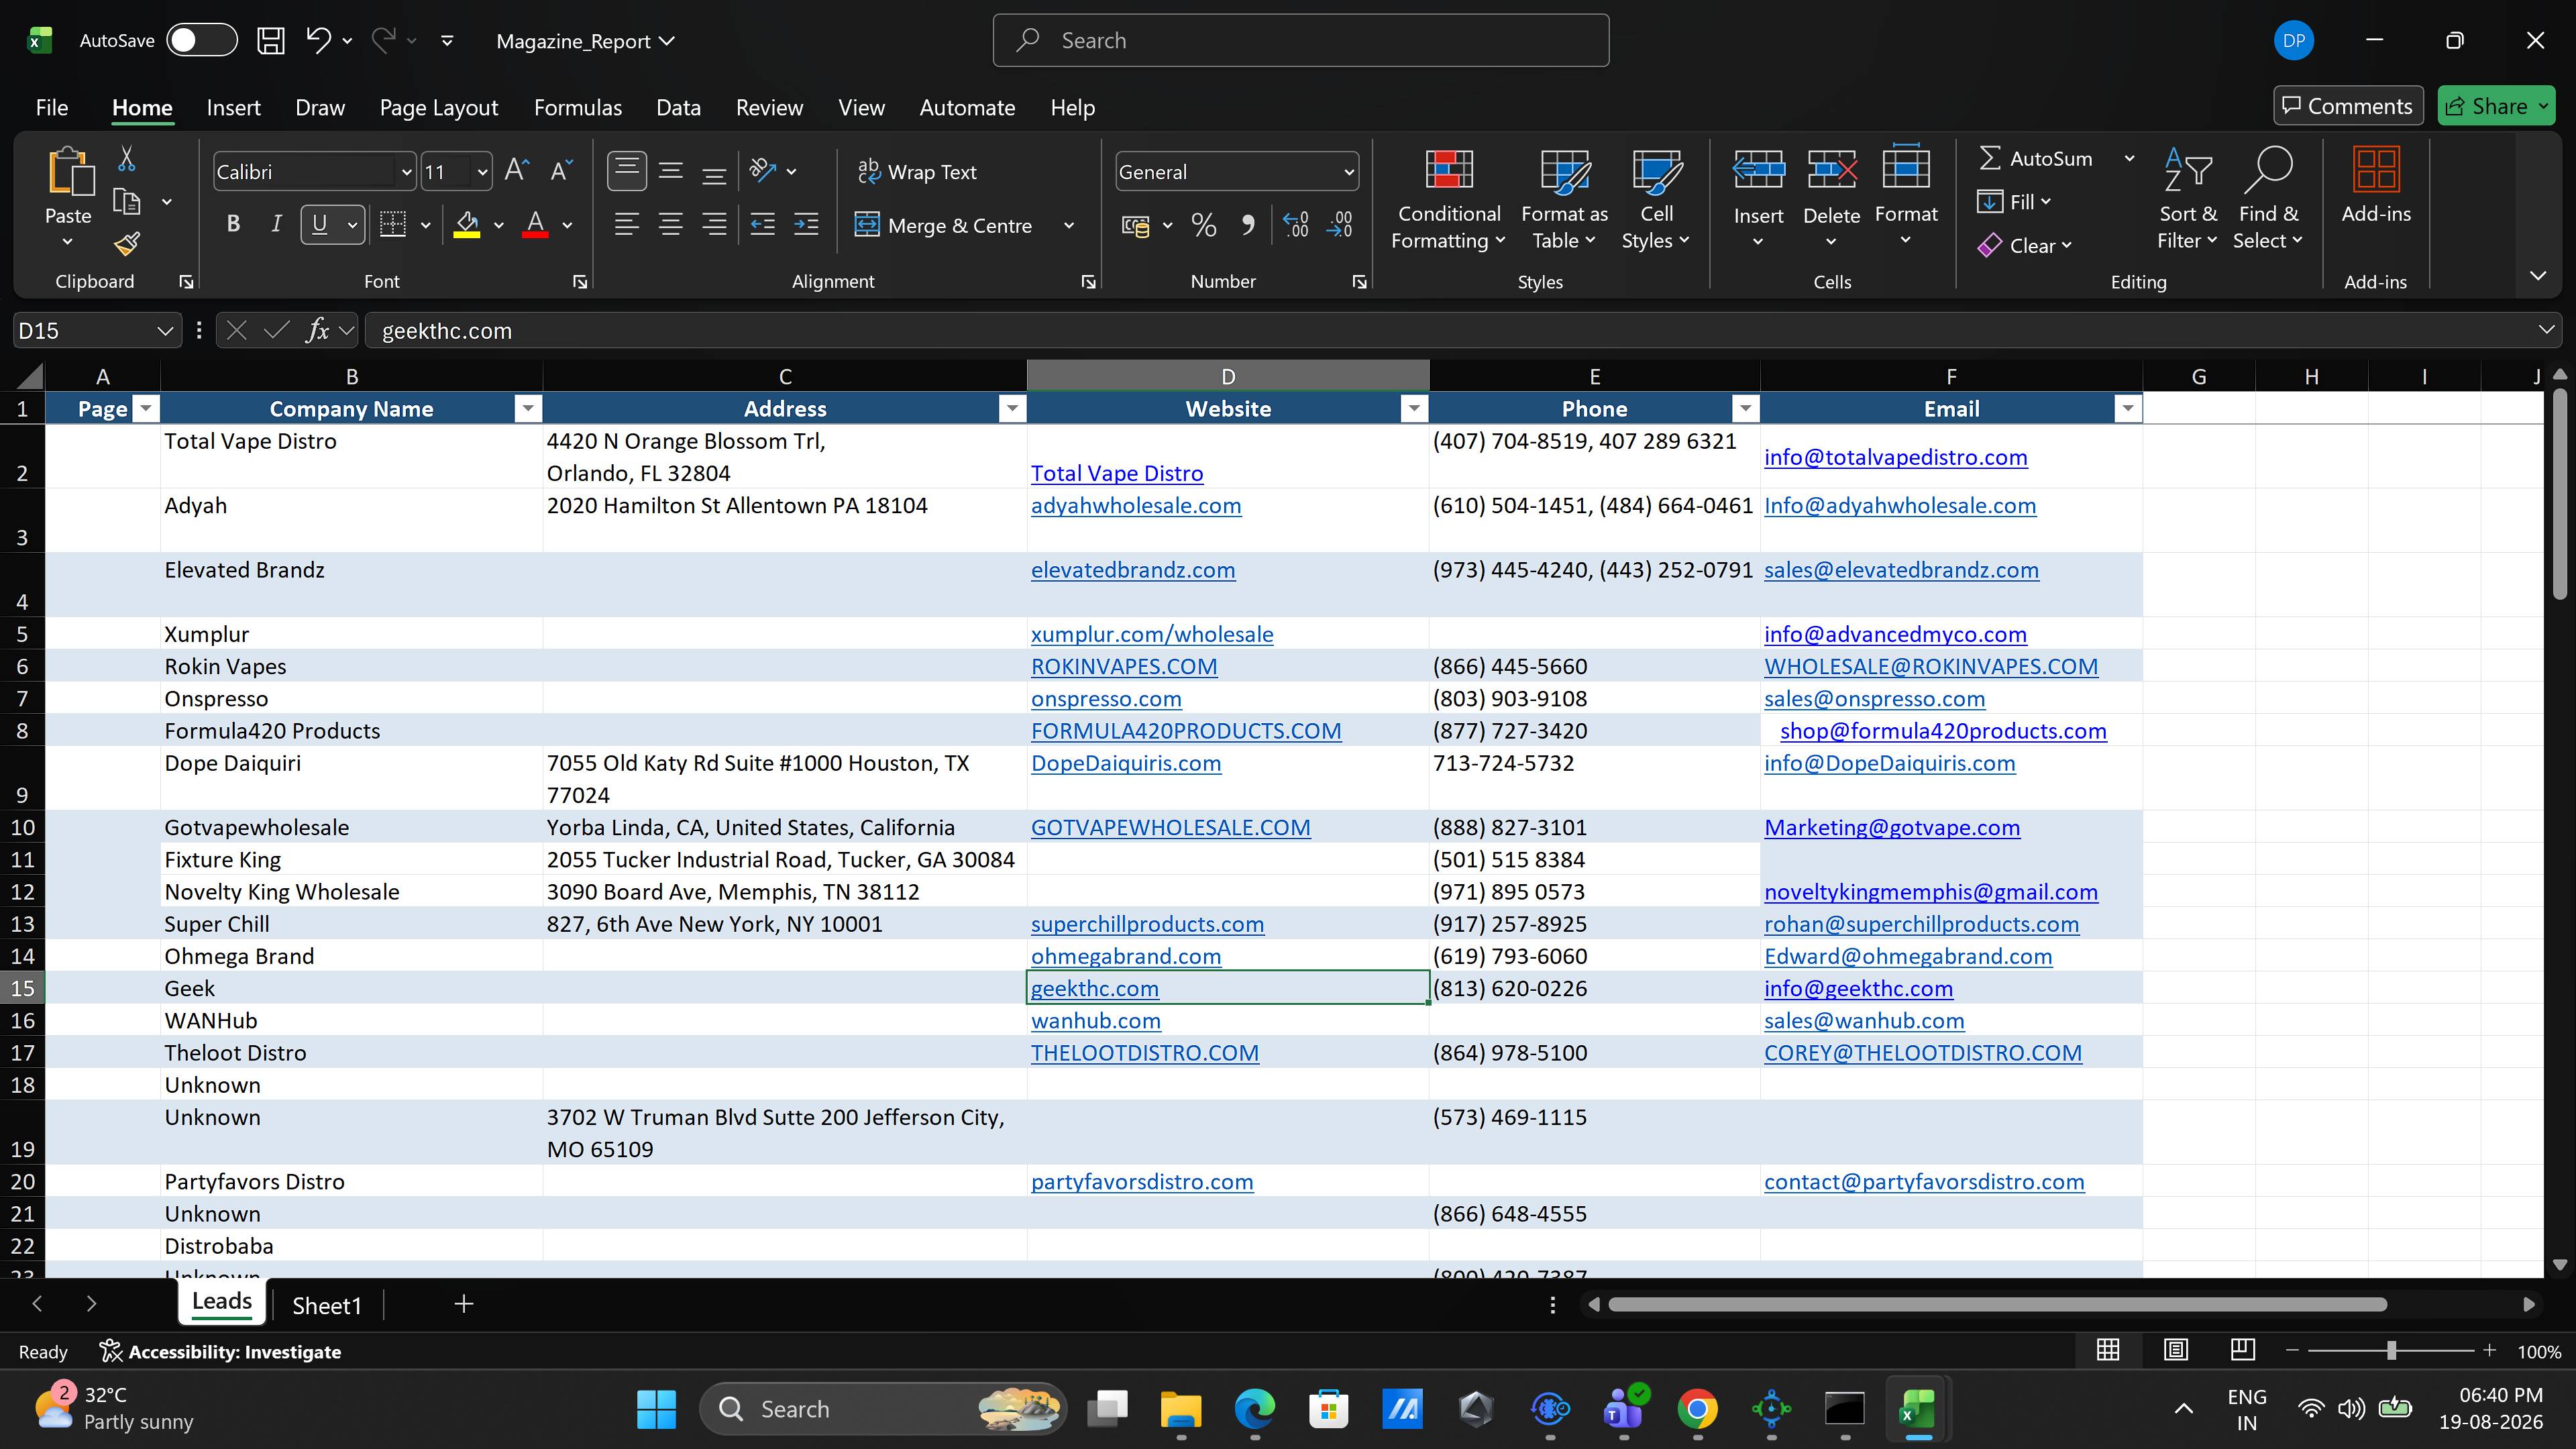Click the Save disk icon

[x=271, y=41]
